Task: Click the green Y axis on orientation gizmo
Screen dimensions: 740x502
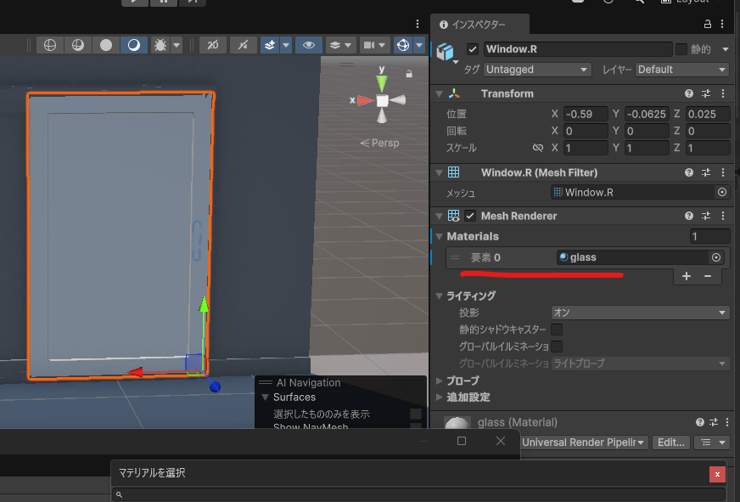Action: pos(382,82)
